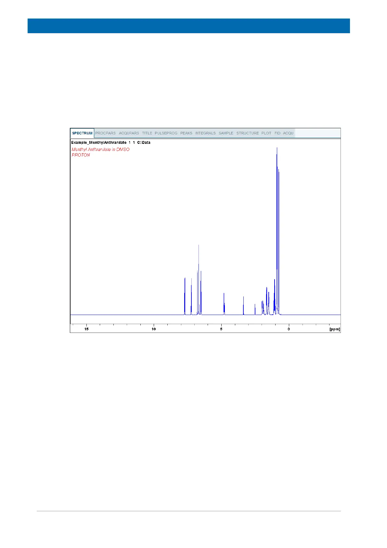Click the dataset name Example_MenthylAnthranilate
The width and height of the screenshot is (387, 548).
[99, 143]
